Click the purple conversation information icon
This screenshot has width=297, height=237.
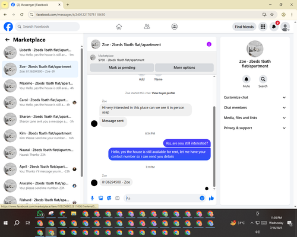[x=209, y=44]
